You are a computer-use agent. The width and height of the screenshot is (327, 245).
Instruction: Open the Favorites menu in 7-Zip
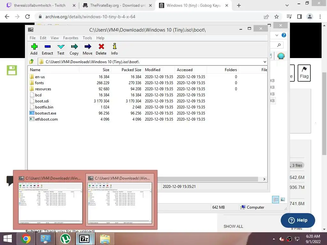coord(71,38)
